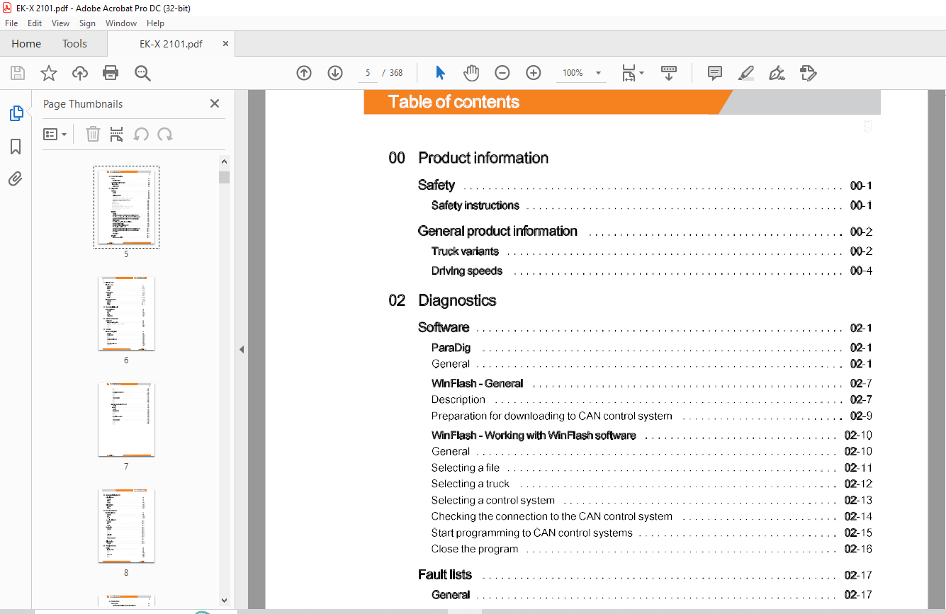The image size is (946, 614).
Task: Close the EK-X 2101.pdf tab
Action: [x=225, y=44]
